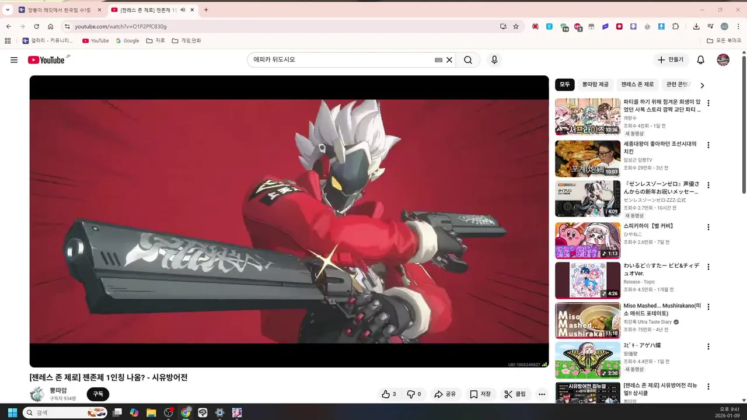Open the YouTube bookmark in bookmarks bar
This screenshot has width=747, height=420.
96,41
